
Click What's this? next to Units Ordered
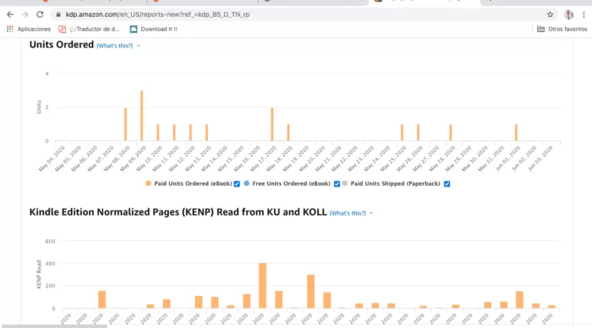pos(115,46)
